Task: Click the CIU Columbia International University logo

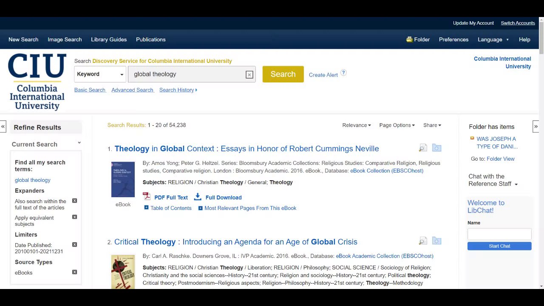Action: pos(37,82)
